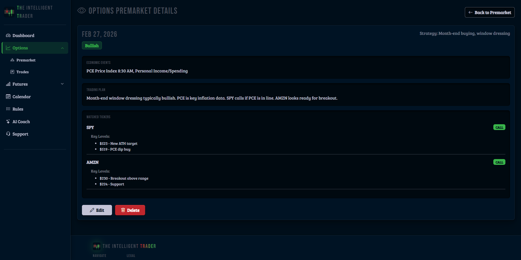Select the Options chart icon in the sidebar
This screenshot has width=521, height=260.
pos(8,47)
